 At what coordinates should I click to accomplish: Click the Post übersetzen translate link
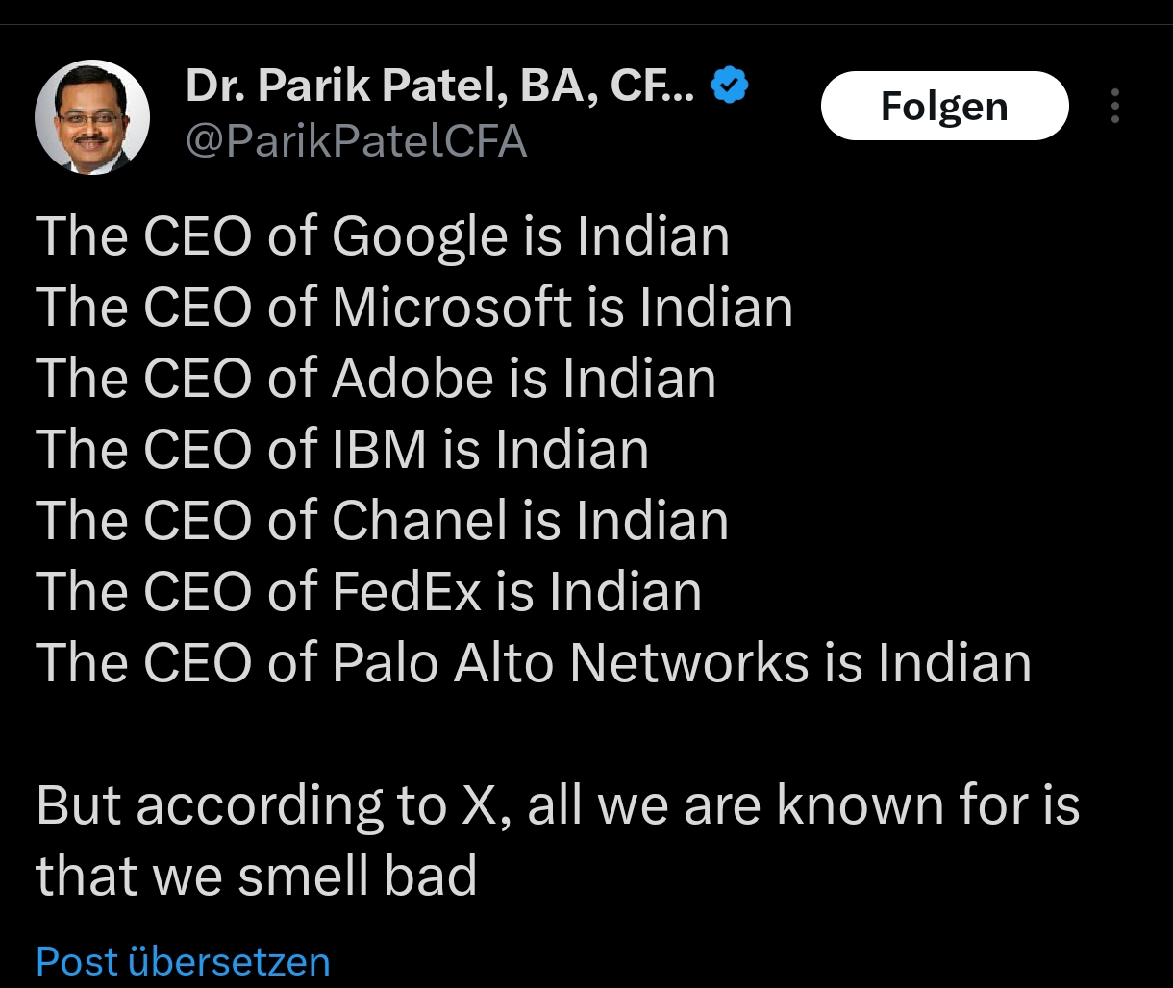pos(183,961)
